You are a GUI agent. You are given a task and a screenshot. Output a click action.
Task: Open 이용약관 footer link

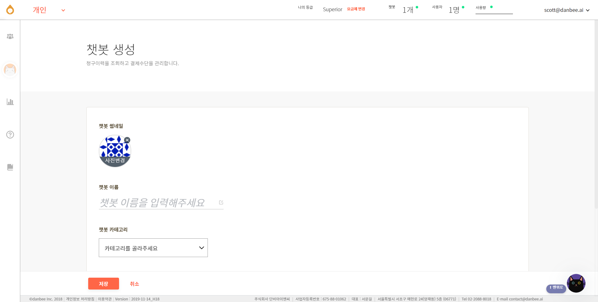click(x=105, y=299)
